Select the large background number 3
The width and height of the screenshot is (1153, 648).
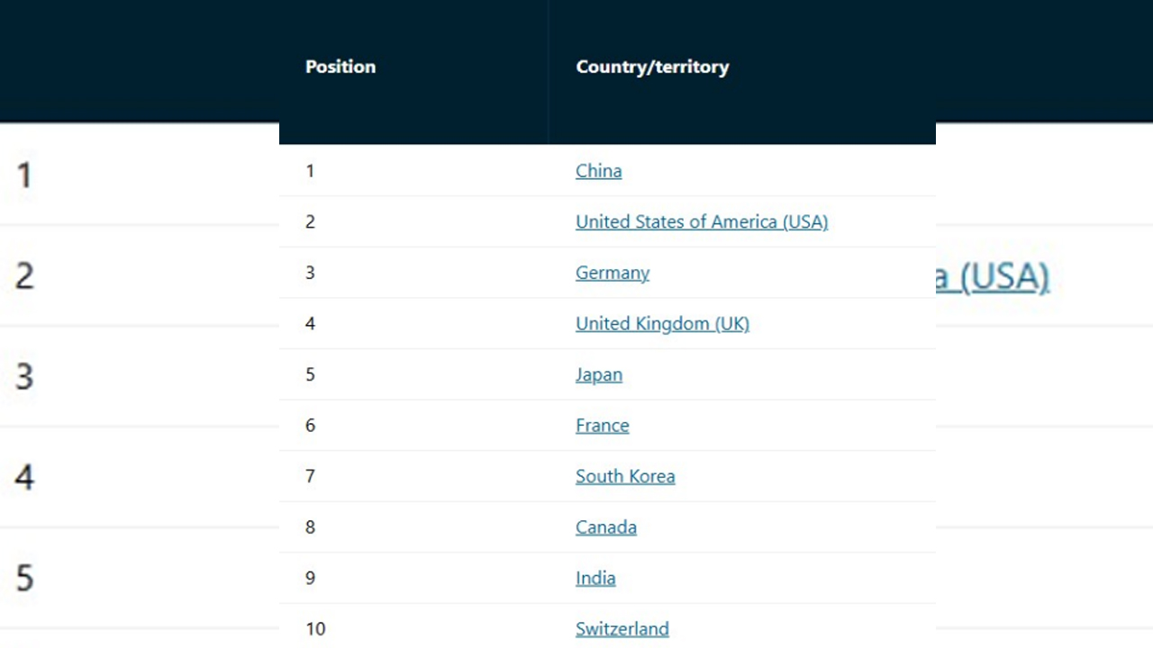click(24, 376)
